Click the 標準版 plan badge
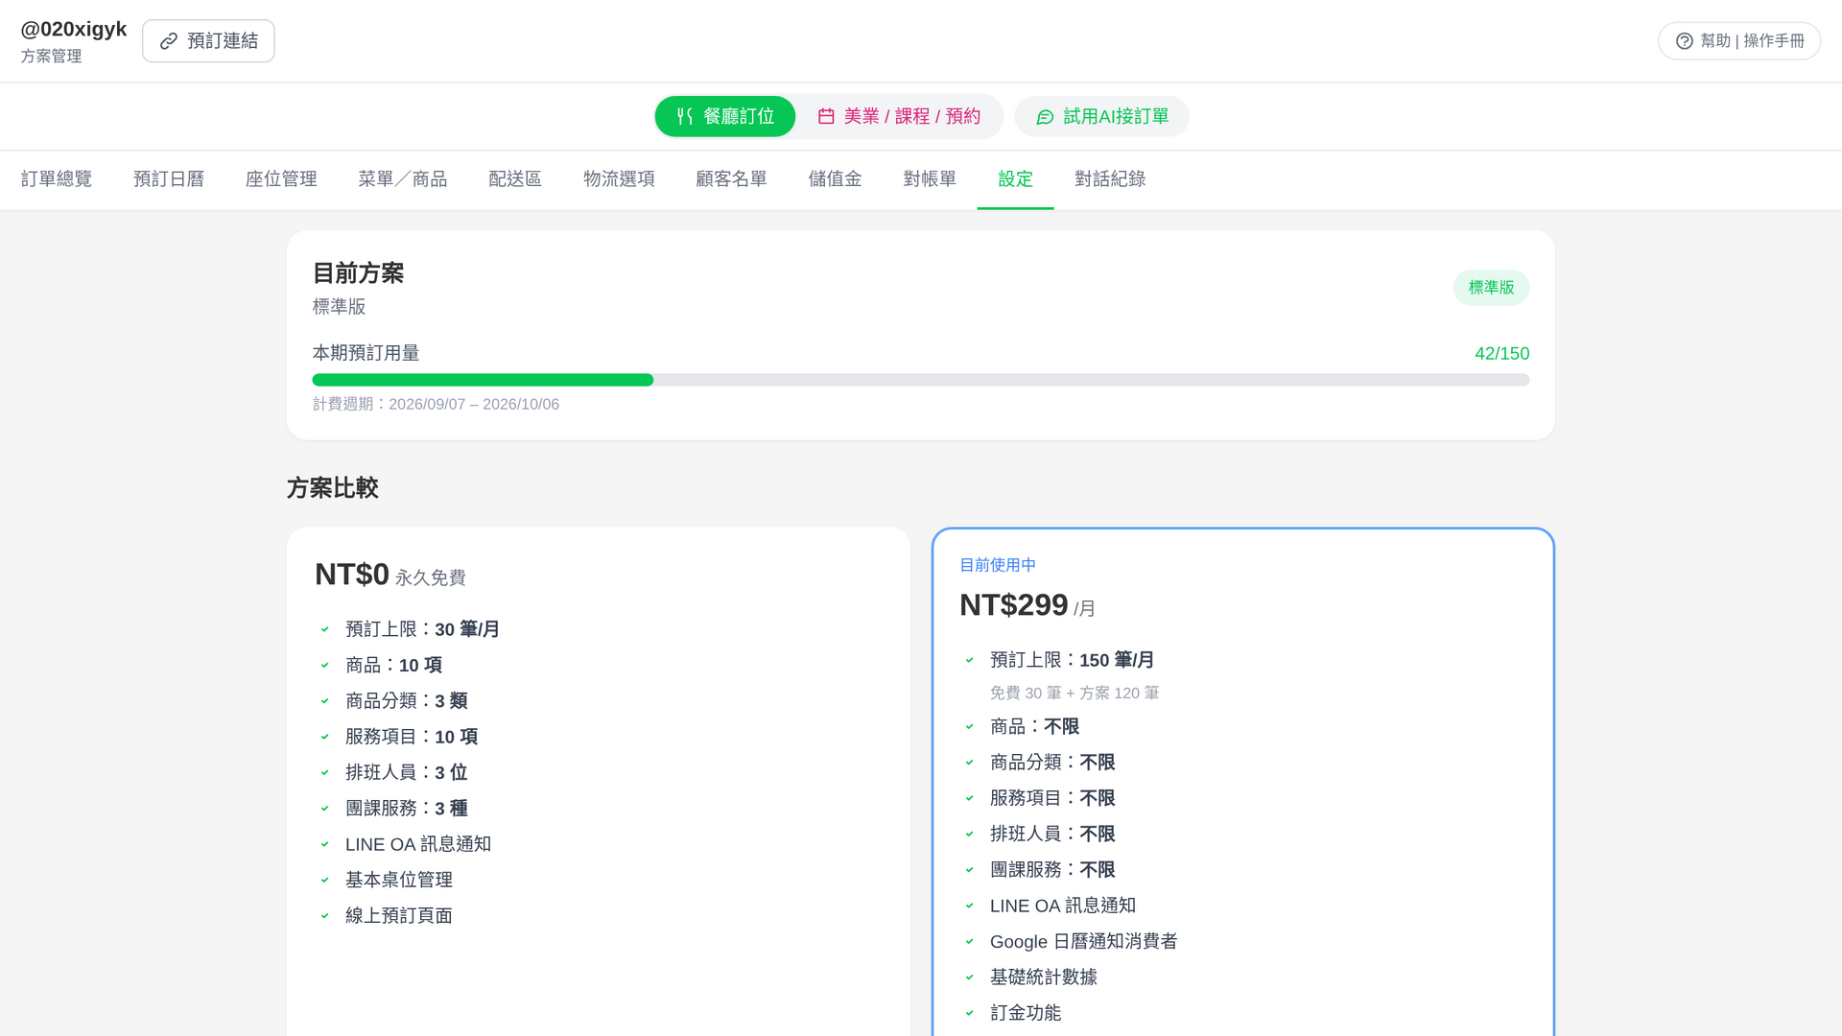 (1491, 288)
